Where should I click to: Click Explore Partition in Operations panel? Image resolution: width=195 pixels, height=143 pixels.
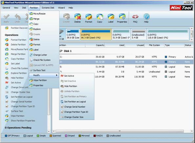(19, 73)
